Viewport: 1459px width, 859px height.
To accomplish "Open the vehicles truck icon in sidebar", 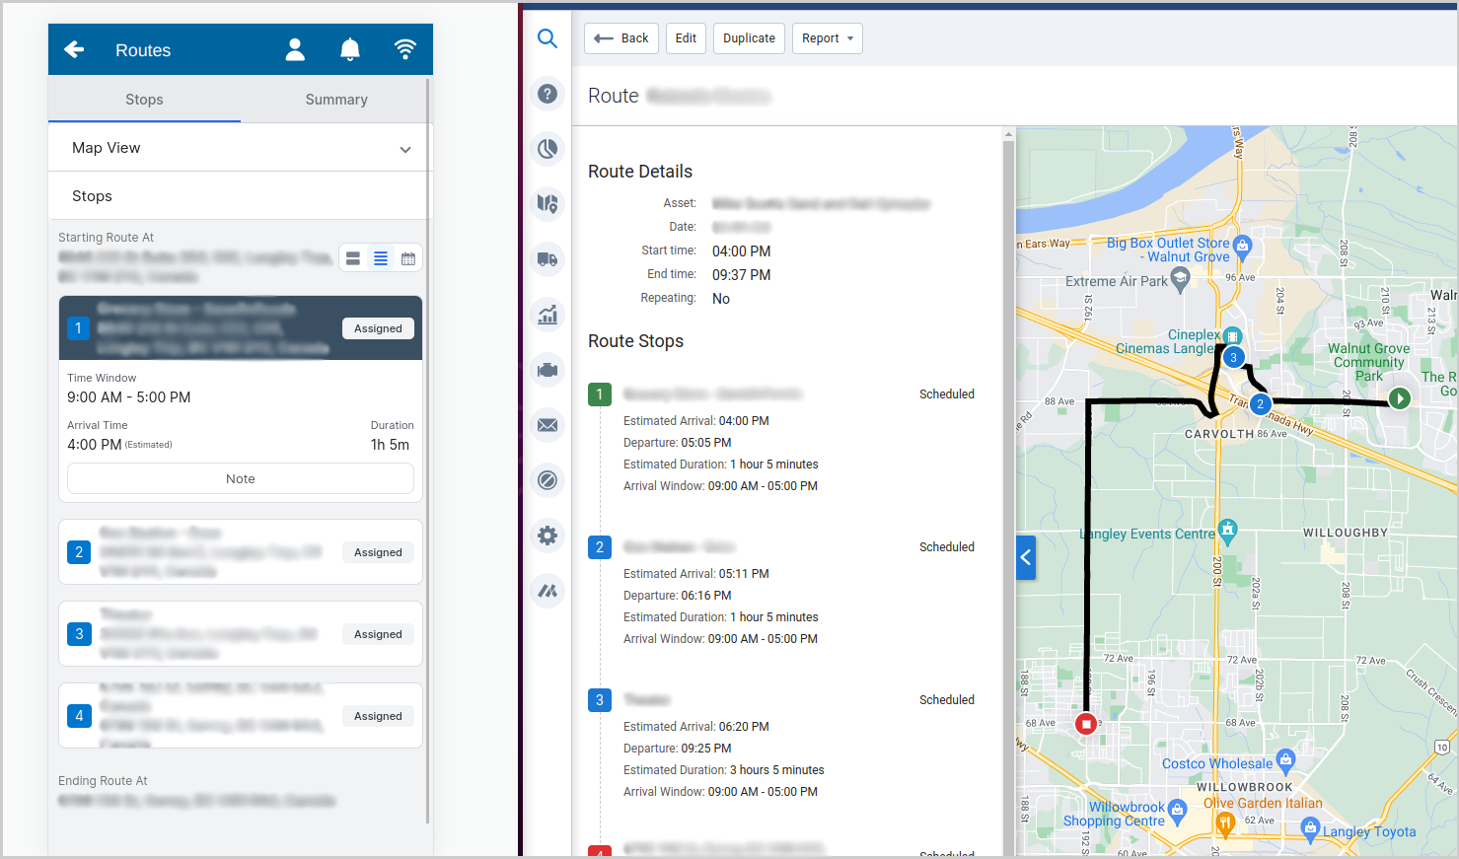I will click(x=547, y=259).
